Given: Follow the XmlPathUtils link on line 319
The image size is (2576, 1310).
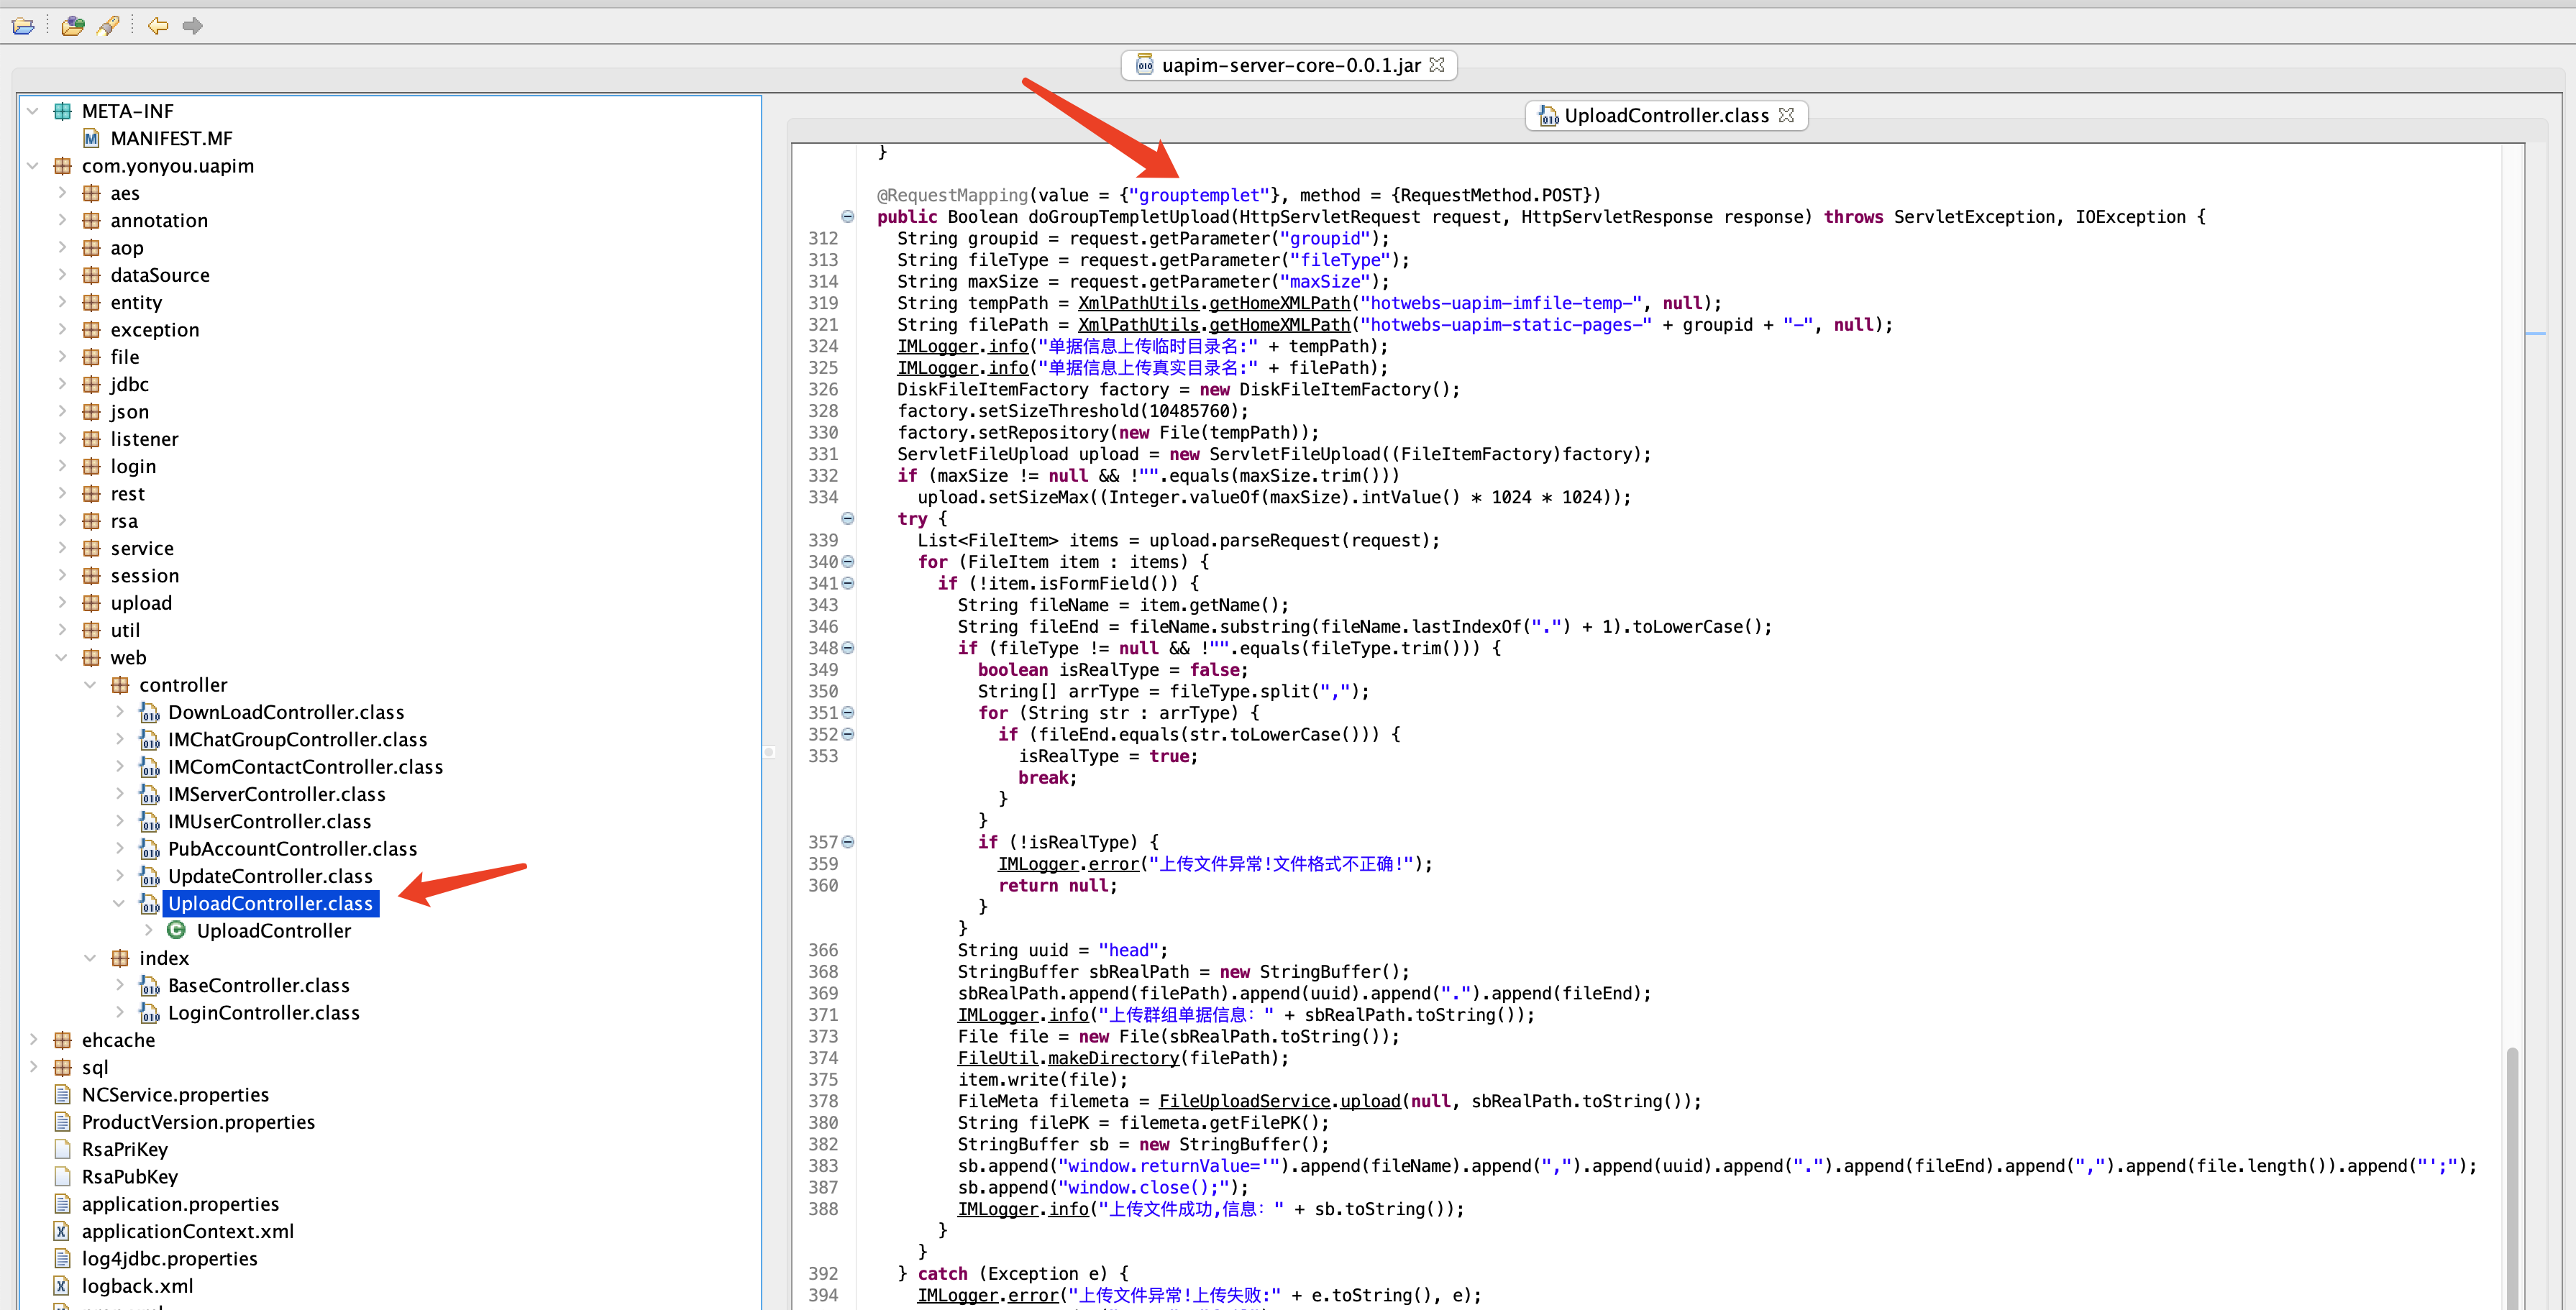Looking at the screenshot, I should click(x=1138, y=303).
